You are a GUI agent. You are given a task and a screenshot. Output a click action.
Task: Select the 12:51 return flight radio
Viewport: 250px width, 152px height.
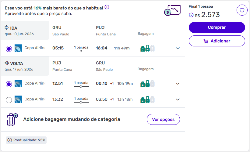click(x=9, y=84)
